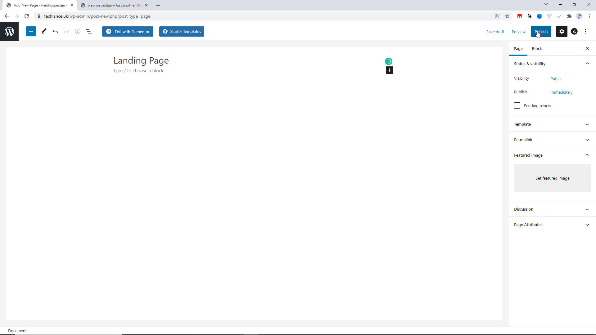Click the share page icon in address bar
596x335 pixels.
pos(497,16)
